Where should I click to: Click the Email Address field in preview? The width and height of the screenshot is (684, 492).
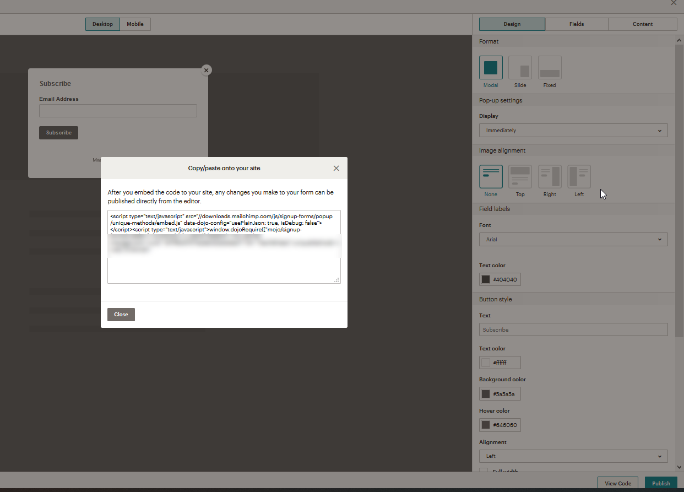pos(118,111)
